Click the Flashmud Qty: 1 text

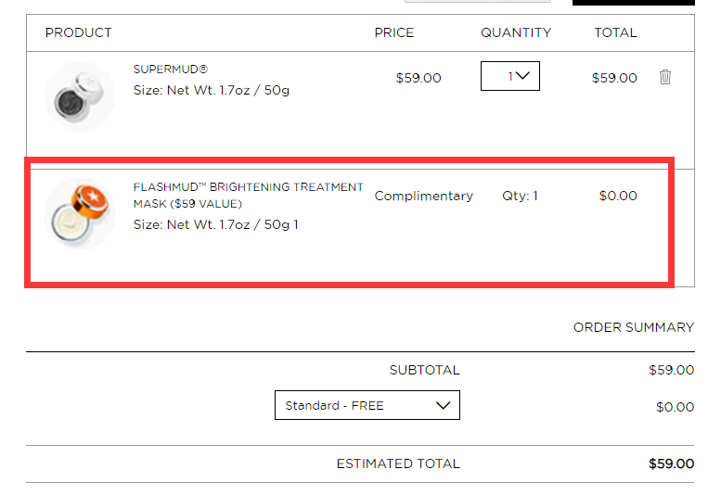coord(520,196)
